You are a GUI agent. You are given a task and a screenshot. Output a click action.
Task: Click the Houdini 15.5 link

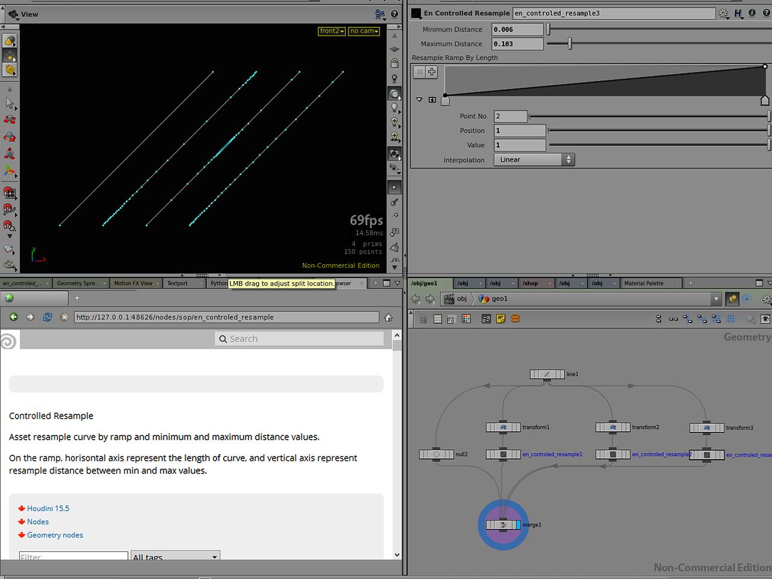(x=48, y=508)
